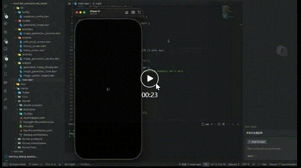The height and width of the screenshot is (168, 301).
Task: Open edit_result_screen.dart file
Action: (37, 42)
